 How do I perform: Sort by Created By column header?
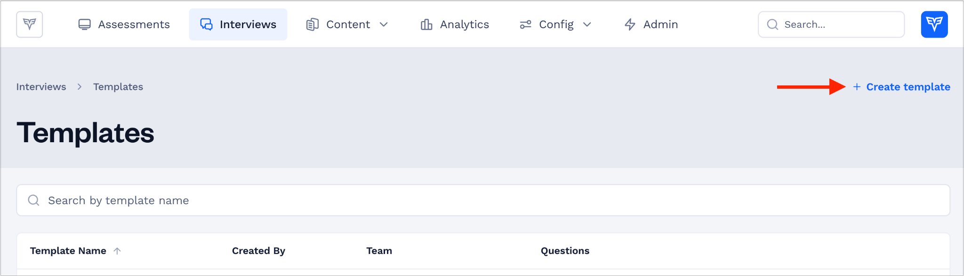point(258,251)
